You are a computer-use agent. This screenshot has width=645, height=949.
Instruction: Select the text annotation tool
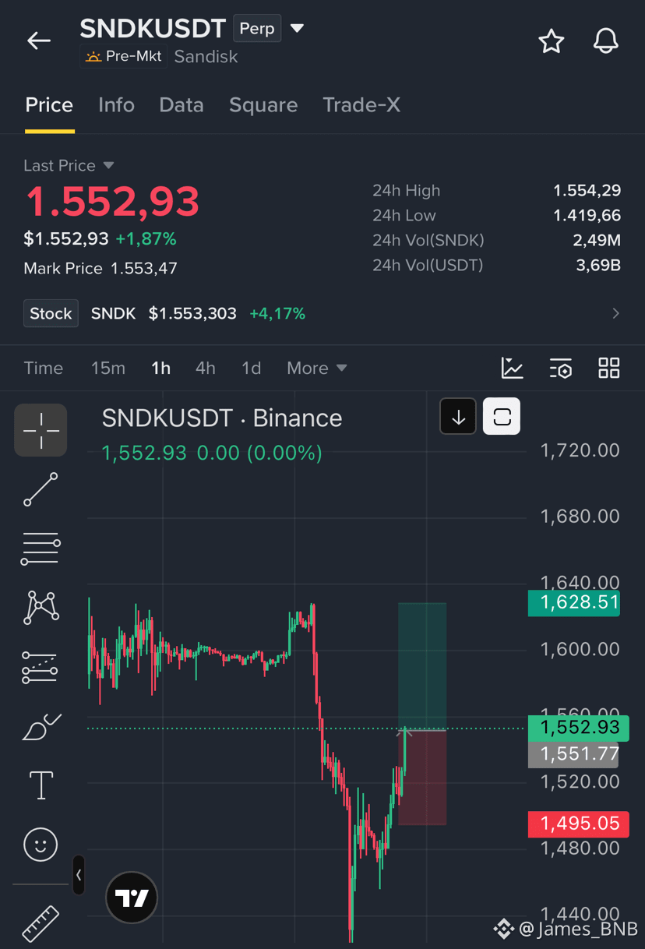pos(41,785)
